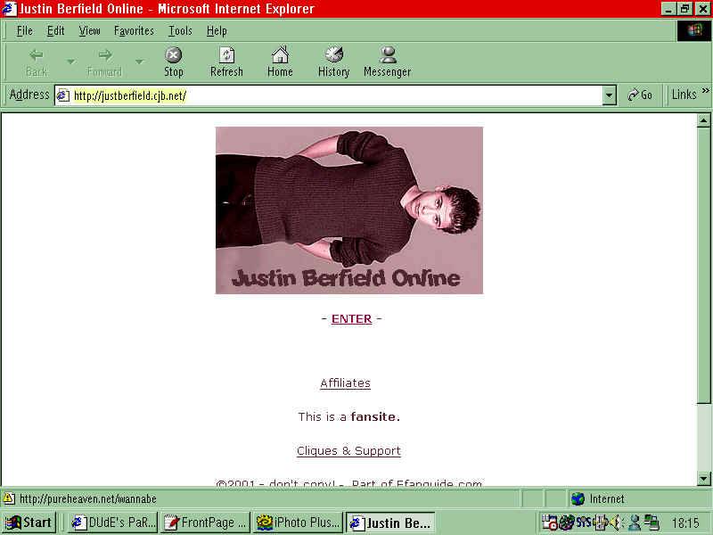The image size is (713, 535).
Task: Open the Cliques & Support link
Action: pyautogui.click(x=348, y=451)
